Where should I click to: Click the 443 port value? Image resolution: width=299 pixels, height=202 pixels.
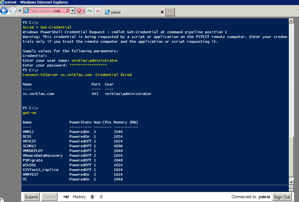[x=95, y=94]
